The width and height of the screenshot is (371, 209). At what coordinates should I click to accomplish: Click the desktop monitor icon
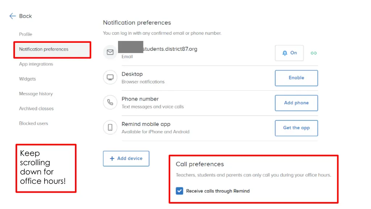point(110,78)
